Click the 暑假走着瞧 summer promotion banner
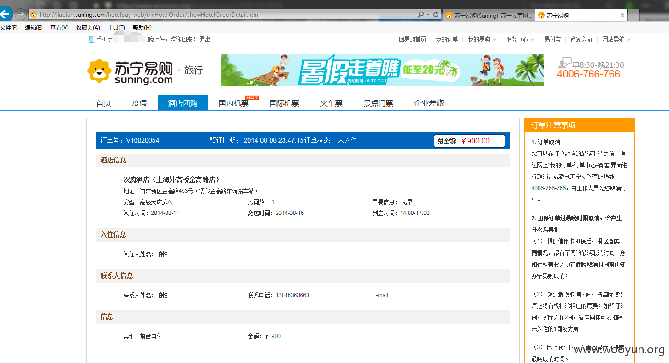 coord(383,70)
